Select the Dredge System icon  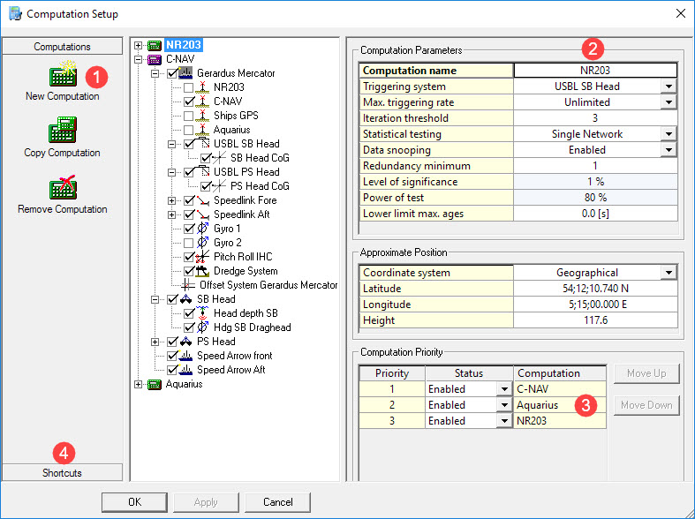tap(202, 271)
